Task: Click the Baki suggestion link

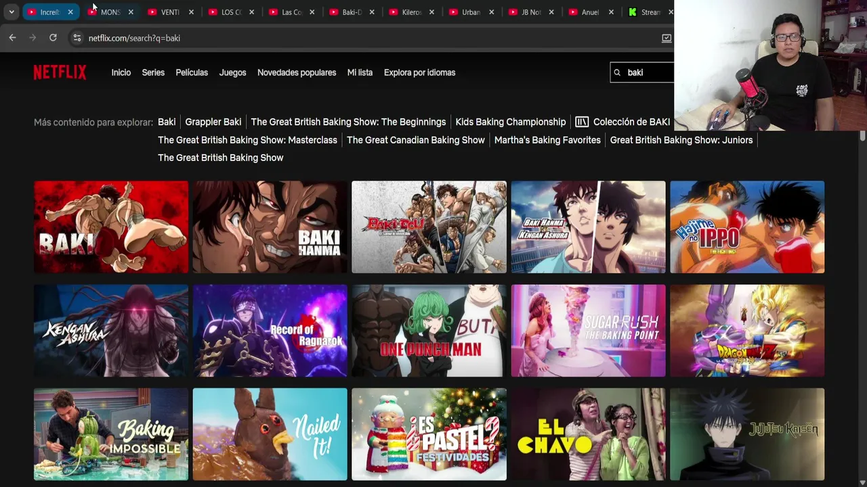Action: (x=167, y=122)
